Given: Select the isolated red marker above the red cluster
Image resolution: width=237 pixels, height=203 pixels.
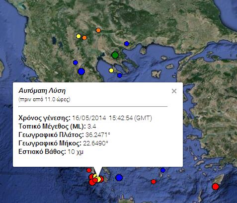Looking at the screenshot, I should point(89,170).
